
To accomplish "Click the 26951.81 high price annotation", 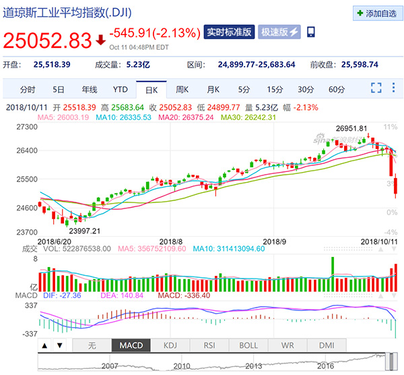I will point(351,128).
